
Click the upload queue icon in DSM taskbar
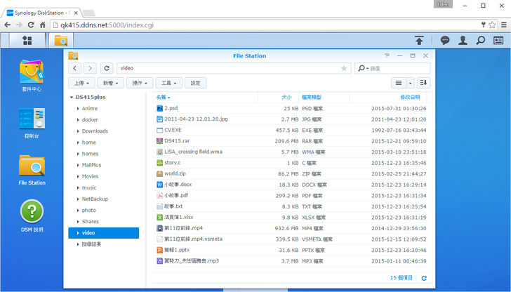coord(419,41)
